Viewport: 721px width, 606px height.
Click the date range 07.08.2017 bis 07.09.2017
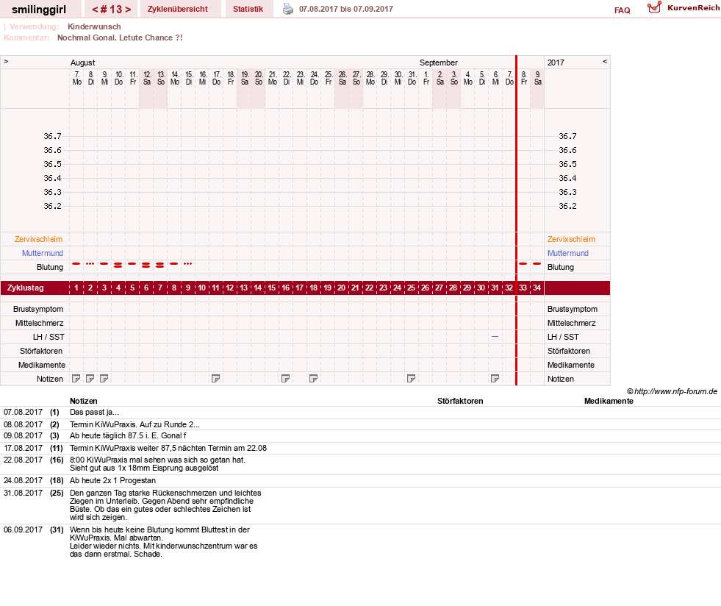pyautogui.click(x=345, y=9)
